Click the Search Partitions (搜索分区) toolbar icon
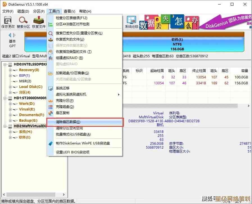The height and width of the screenshot is (204, 252). pyautogui.click(x=23, y=22)
